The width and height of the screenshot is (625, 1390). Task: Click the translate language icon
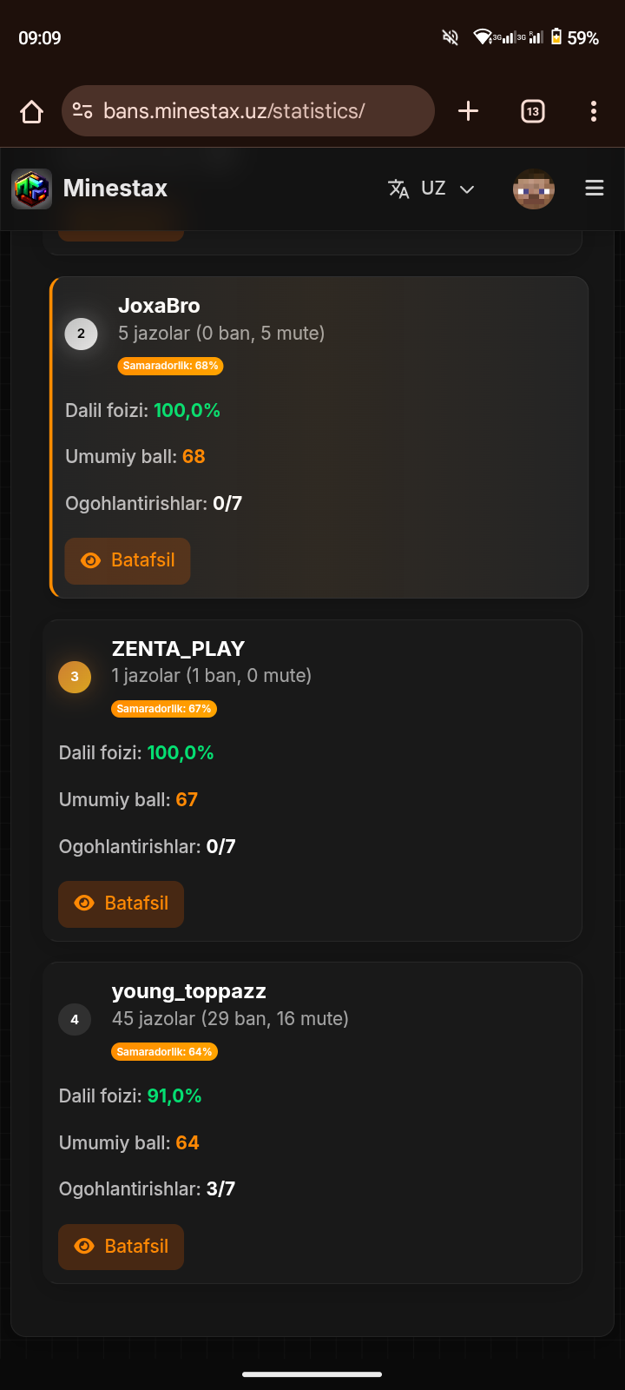click(x=398, y=189)
